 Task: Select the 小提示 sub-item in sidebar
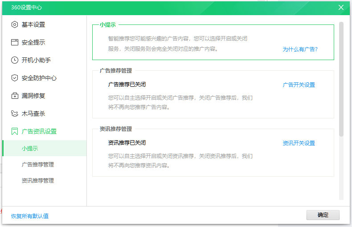tap(45, 148)
